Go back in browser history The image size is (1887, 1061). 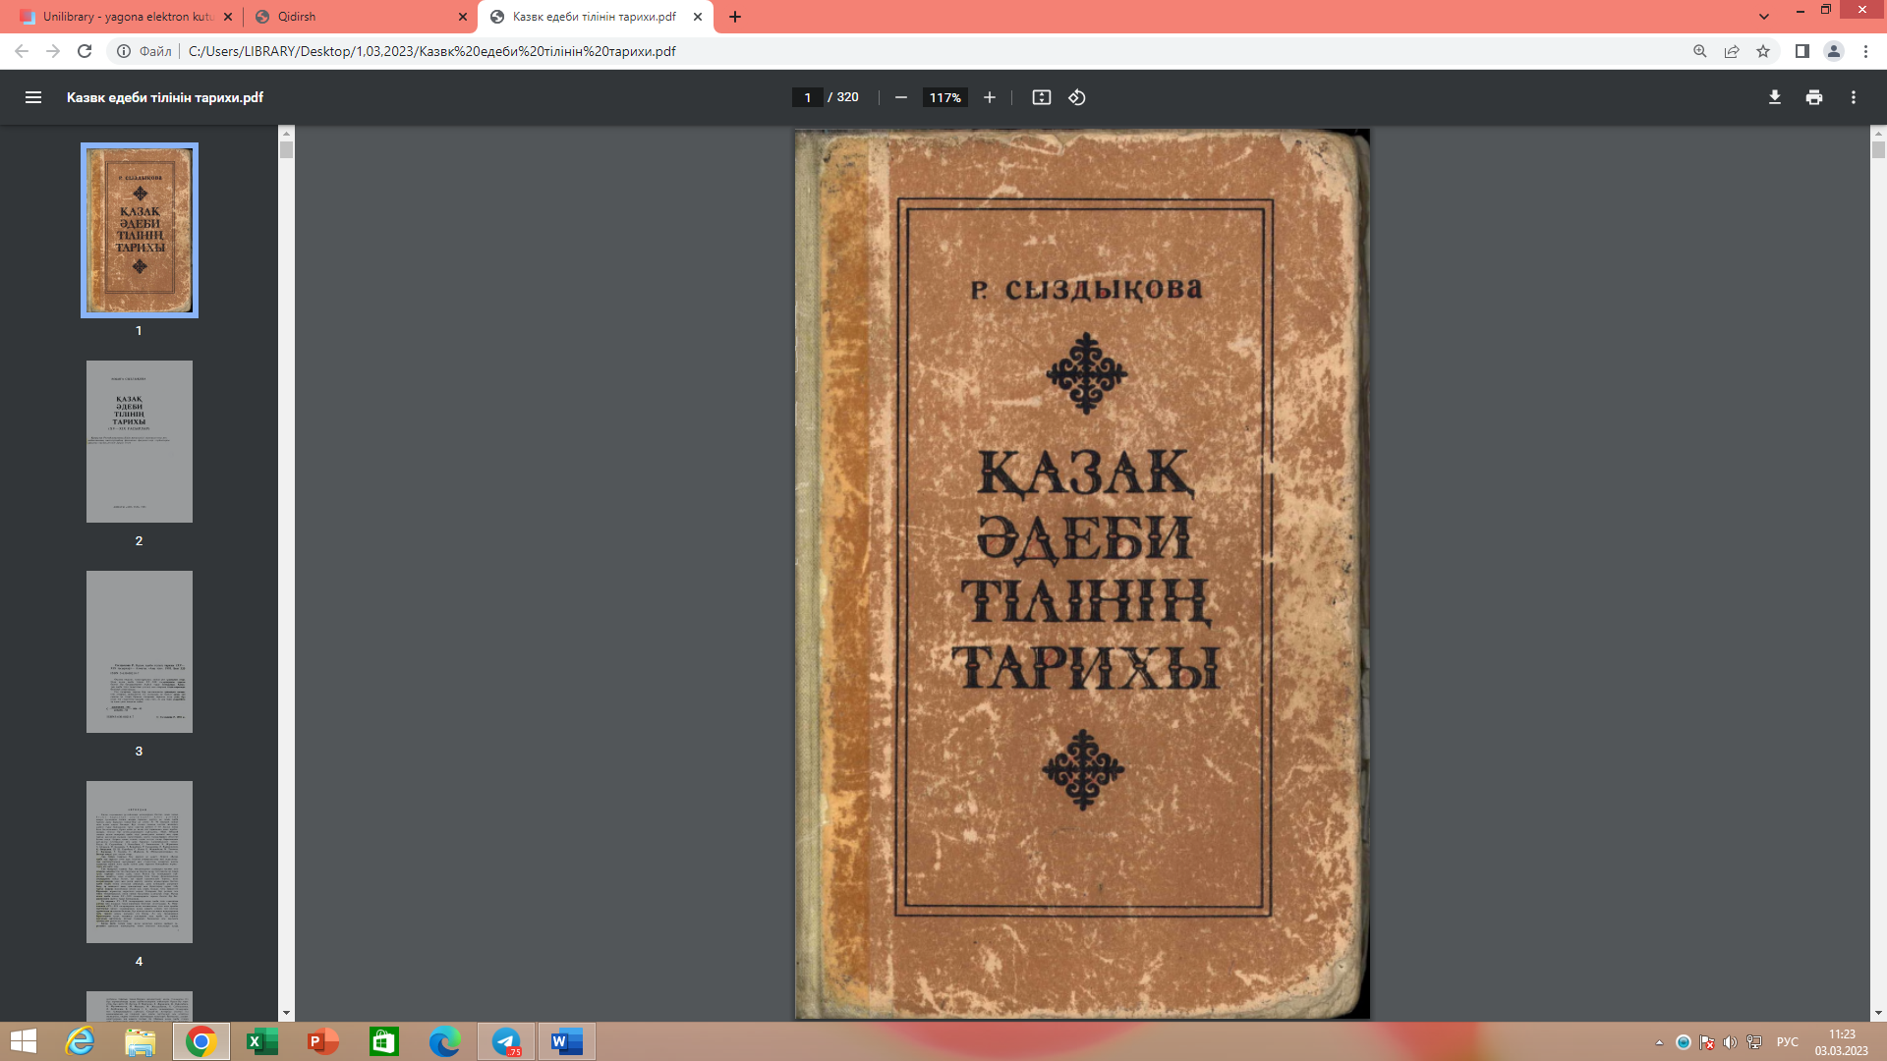[22, 51]
